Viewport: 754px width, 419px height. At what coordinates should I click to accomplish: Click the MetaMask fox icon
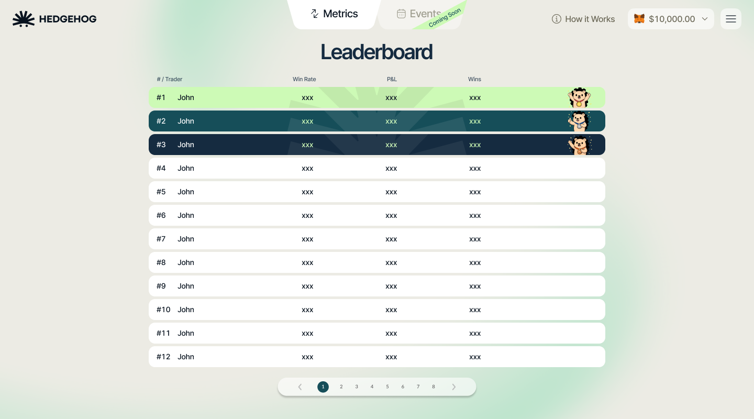(x=639, y=19)
